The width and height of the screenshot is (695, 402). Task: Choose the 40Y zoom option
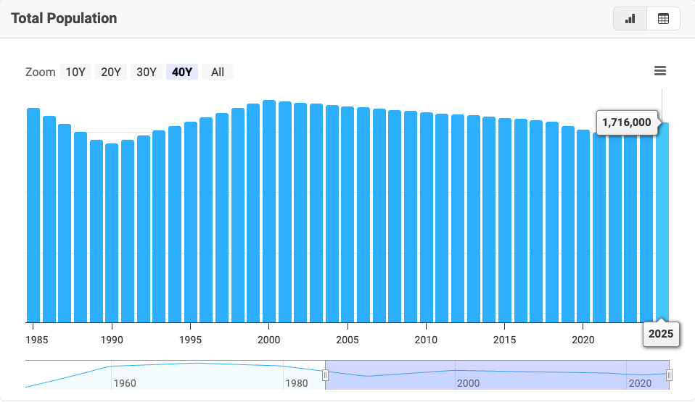[181, 72]
